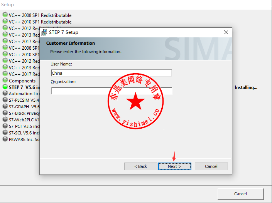Click the gray status icon beside Automation Lic
Image resolution: width=272 pixels, height=203 pixels.
point(5,93)
